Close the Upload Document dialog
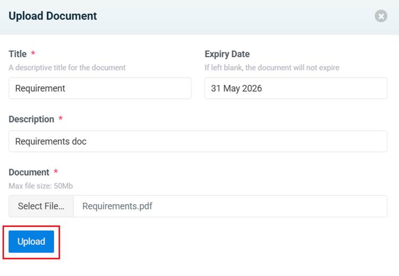This screenshot has height=276, width=399. click(381, 16)
